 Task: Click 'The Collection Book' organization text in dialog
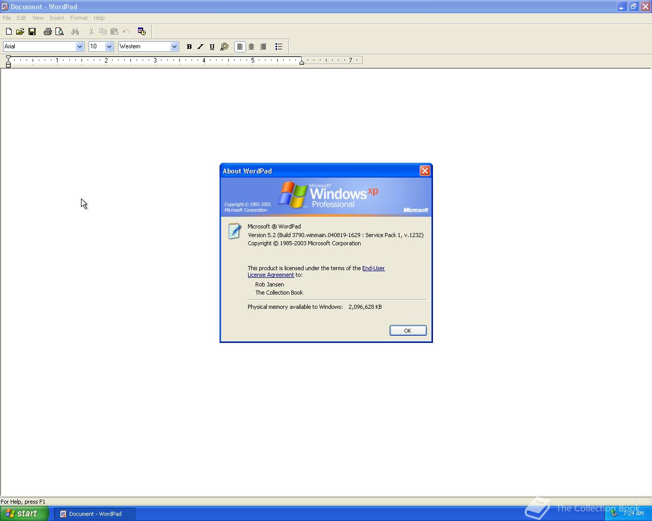coord(279,293)
